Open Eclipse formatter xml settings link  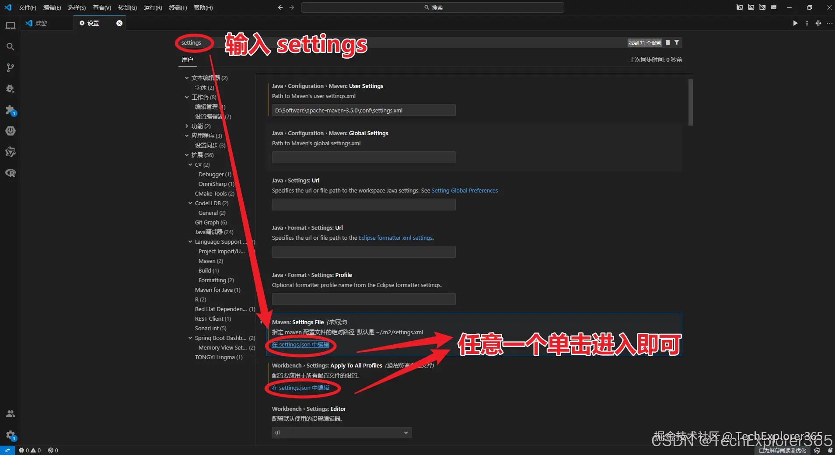click(x=395, y=238)
